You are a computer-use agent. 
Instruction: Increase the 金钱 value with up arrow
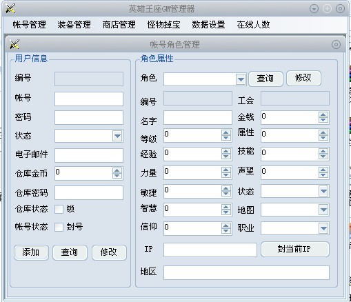pos(323,115)
